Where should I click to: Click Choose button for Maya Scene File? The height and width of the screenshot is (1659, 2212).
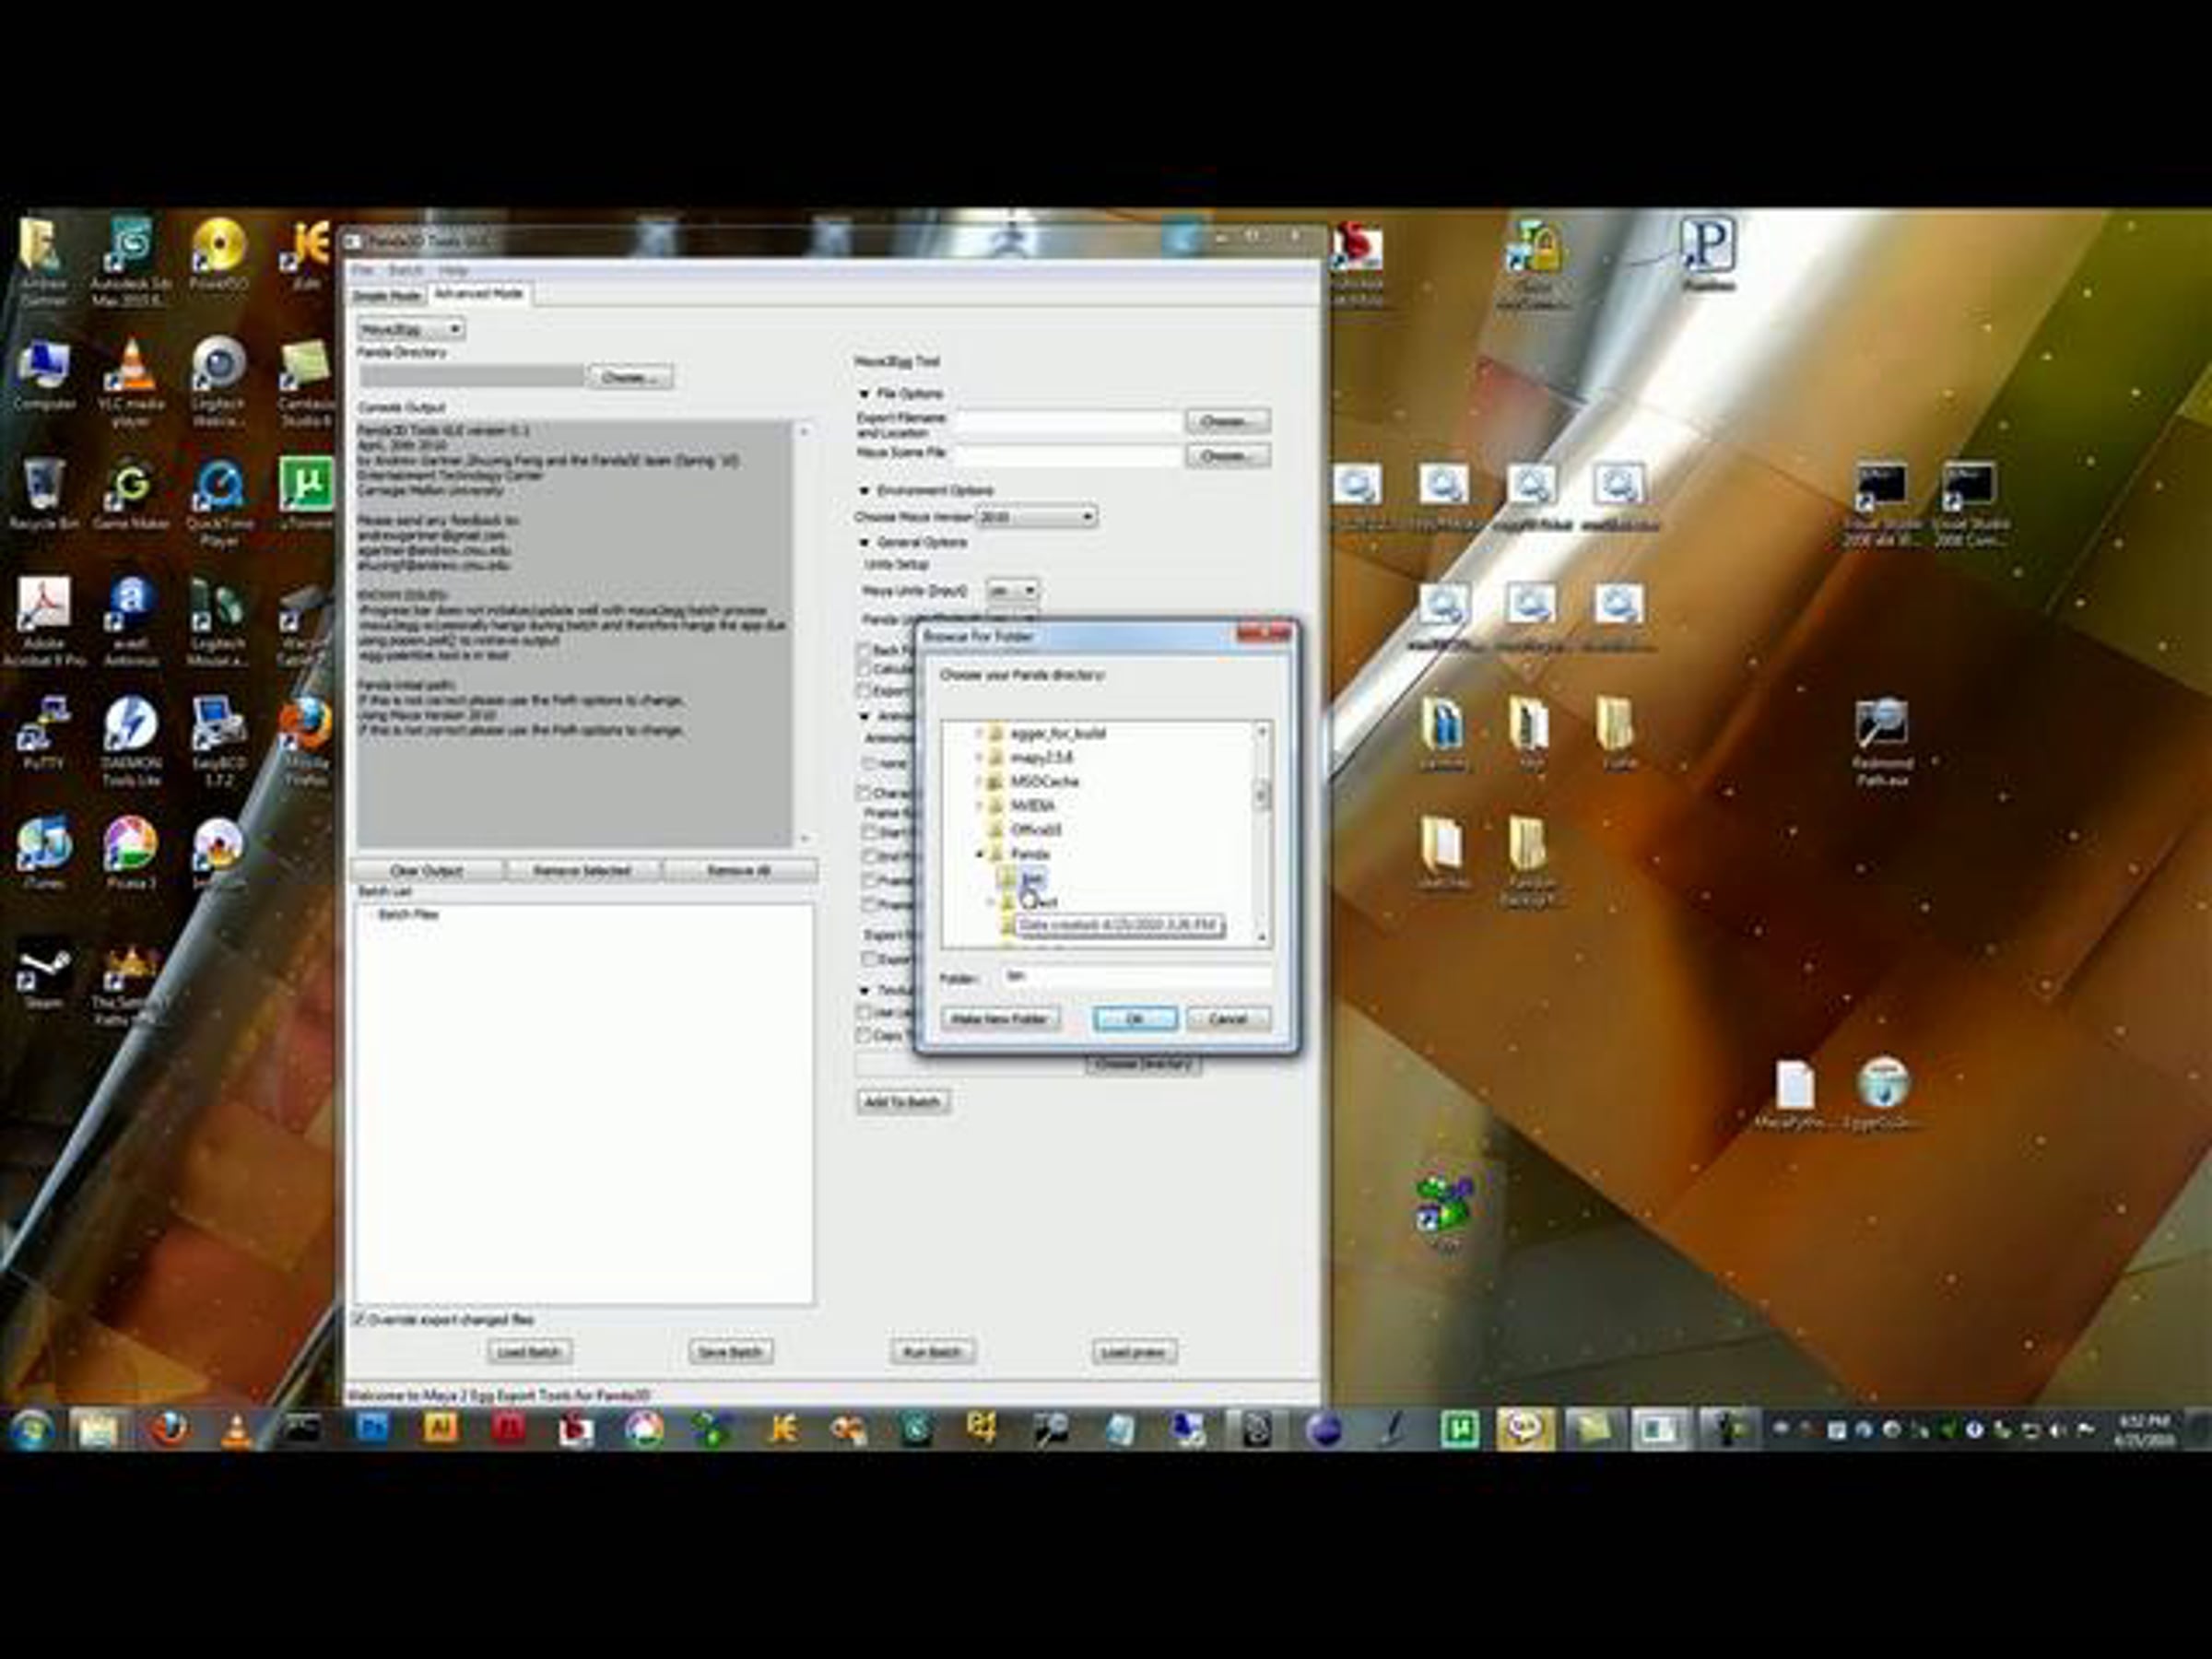tap(1228, 456)
